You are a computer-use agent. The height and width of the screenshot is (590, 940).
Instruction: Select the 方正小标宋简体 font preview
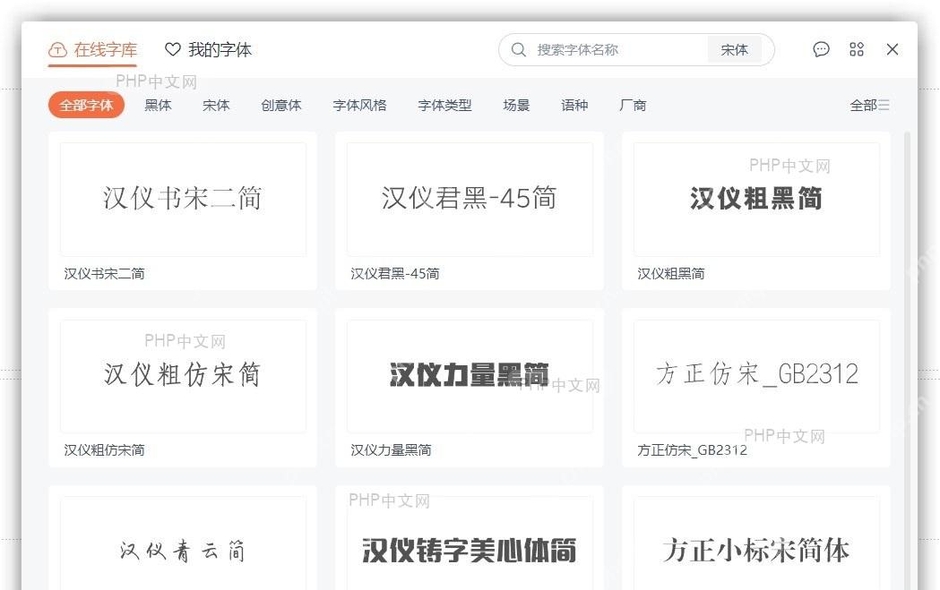coord(756,543)
